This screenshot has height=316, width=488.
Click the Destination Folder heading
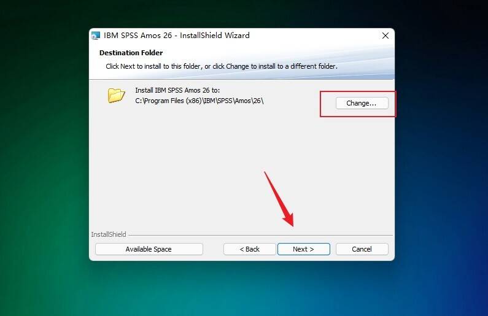point(131,53)
